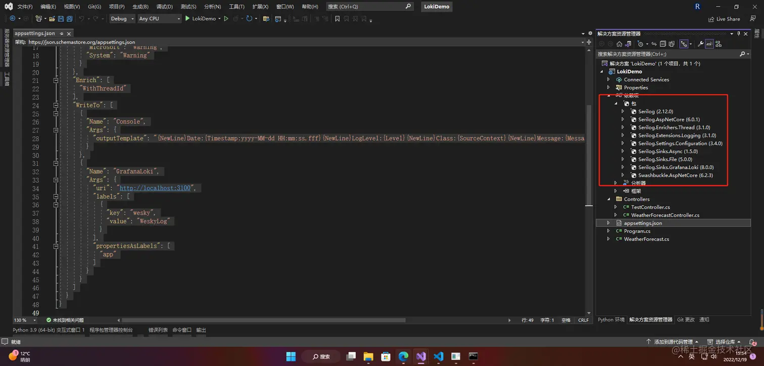Expand the Serilog (2.12.0) package node
764x366 pixels.
tap(623, 111)
